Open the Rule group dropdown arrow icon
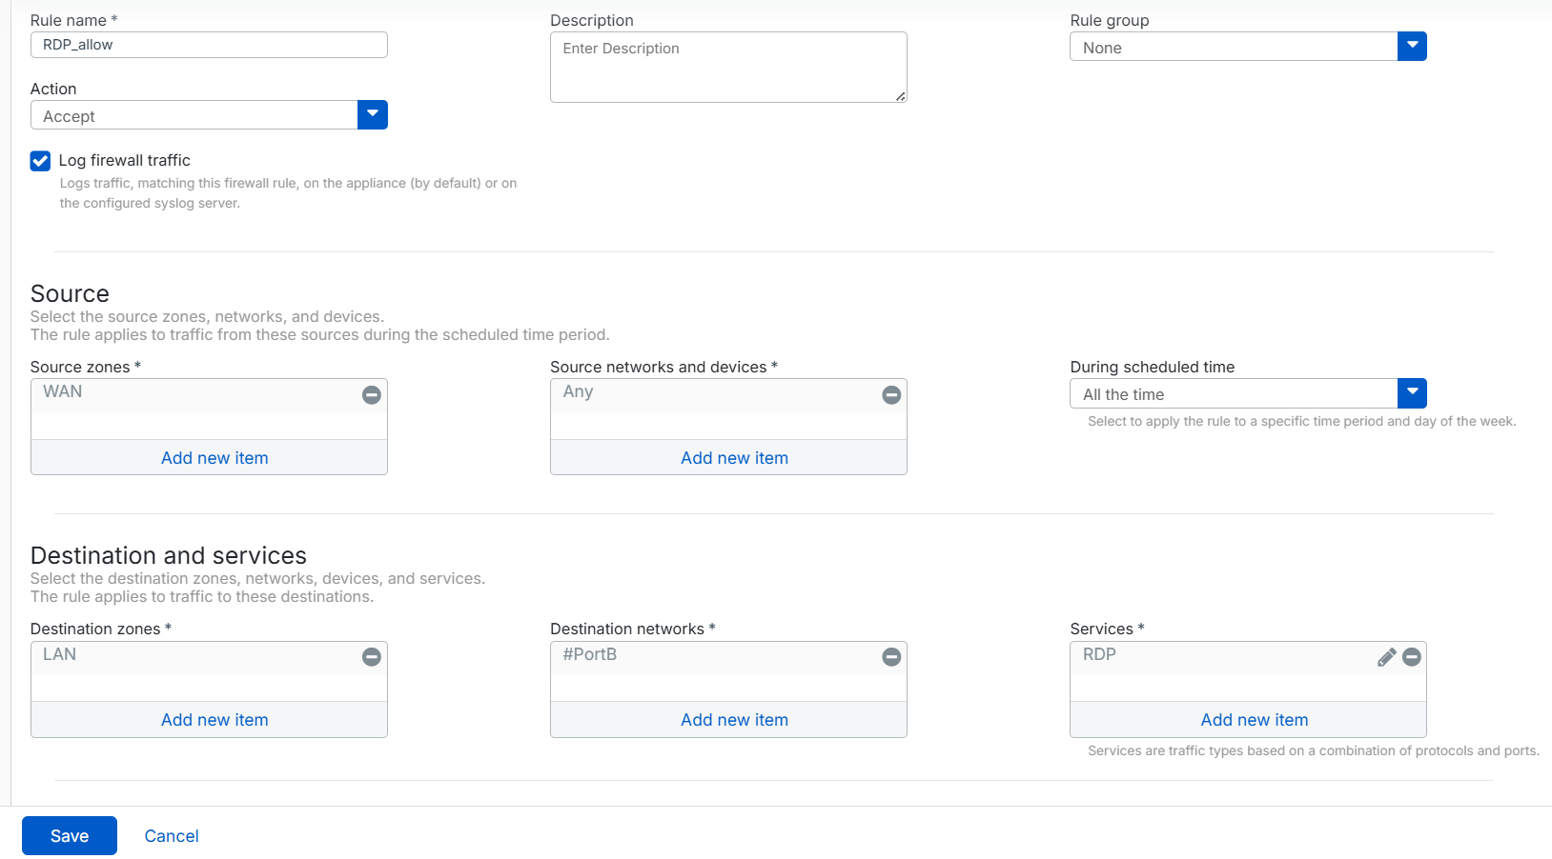 click(1412, 46)
